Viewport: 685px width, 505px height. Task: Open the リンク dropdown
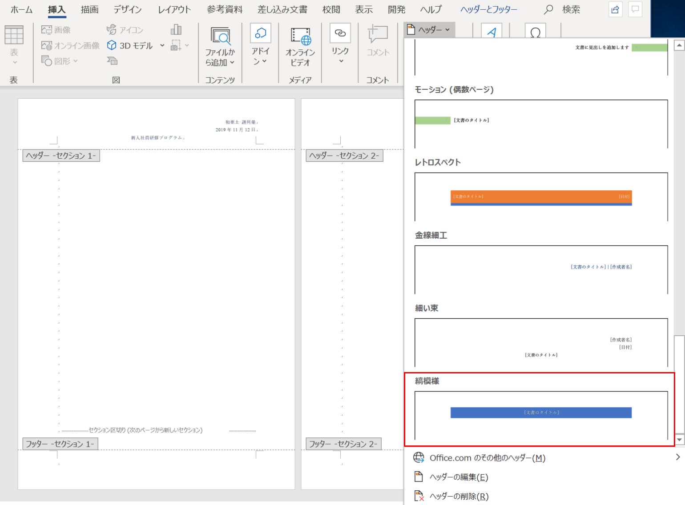click(x=340, y=44)
